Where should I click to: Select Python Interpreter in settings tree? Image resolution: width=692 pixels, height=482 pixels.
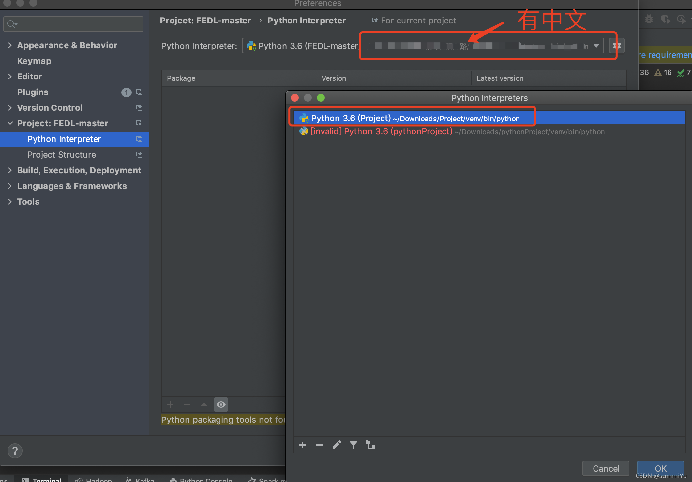74,139
